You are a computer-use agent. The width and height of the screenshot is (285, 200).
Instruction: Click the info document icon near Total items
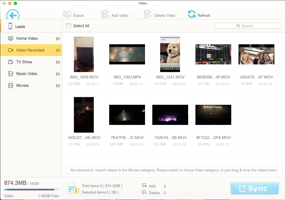point(73,188)
